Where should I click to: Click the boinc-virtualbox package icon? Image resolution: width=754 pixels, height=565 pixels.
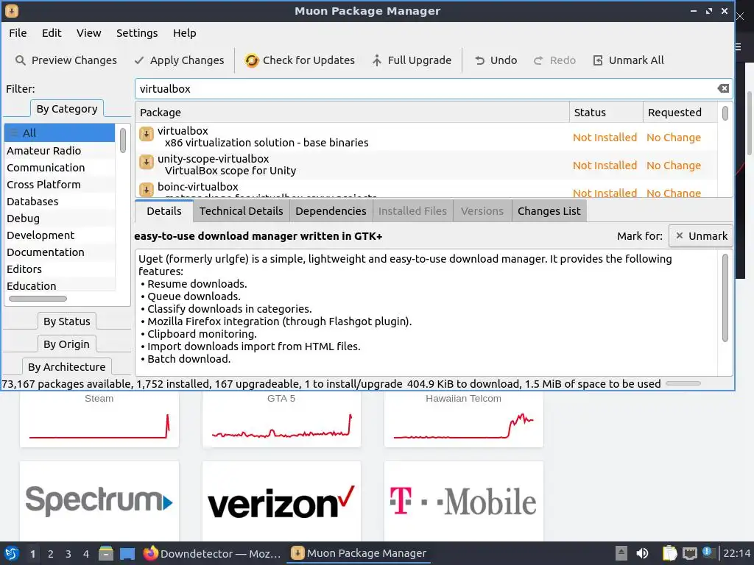click(x=147, y=189)
